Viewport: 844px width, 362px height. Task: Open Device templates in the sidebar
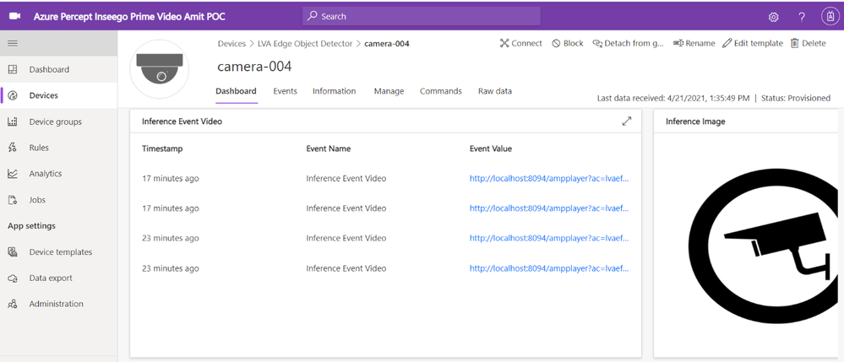[x=58, y=251]
